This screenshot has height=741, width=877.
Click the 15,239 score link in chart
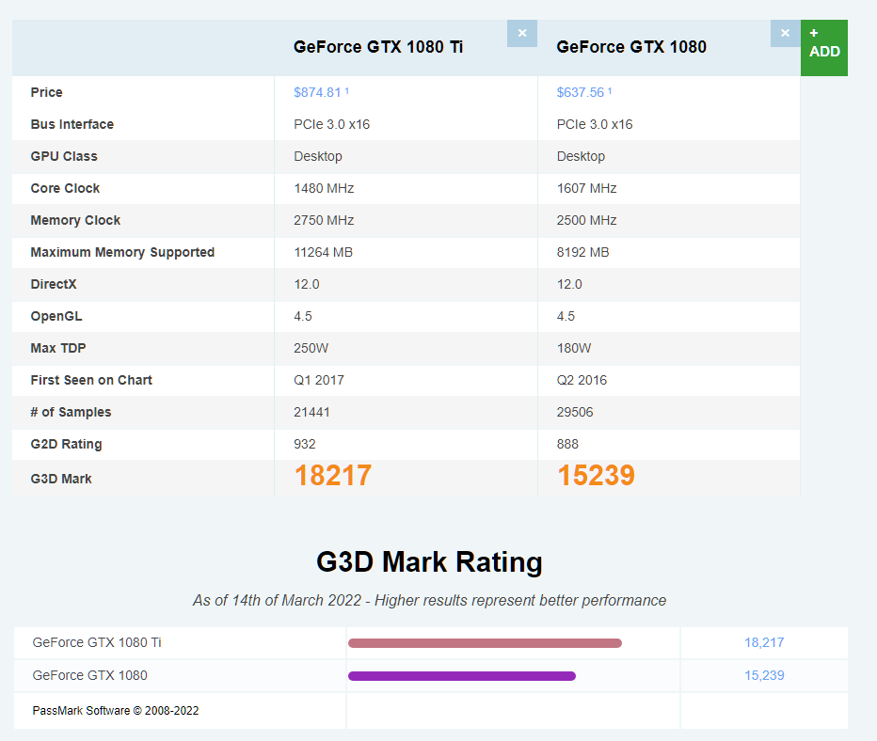point(764,675)
